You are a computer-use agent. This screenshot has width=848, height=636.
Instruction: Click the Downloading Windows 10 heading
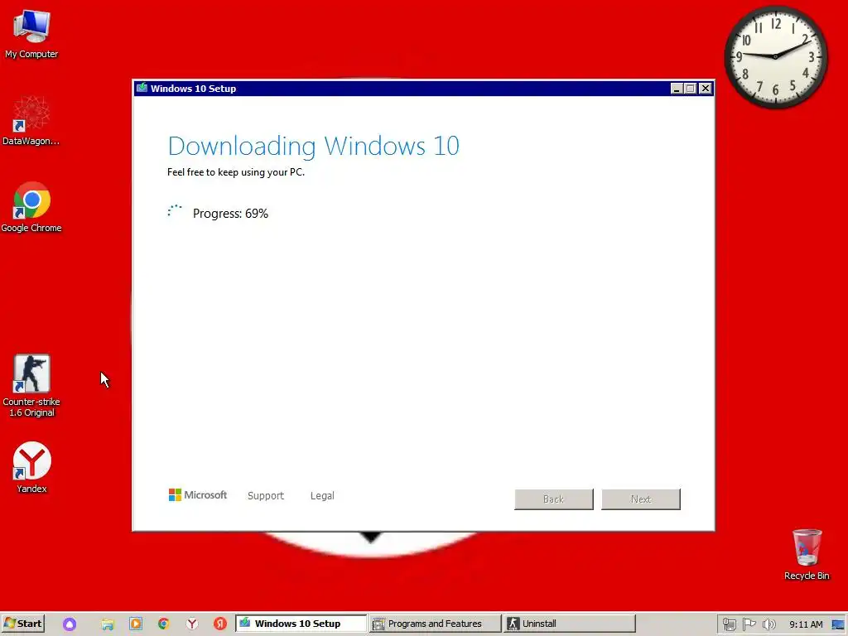click(314, 146)
